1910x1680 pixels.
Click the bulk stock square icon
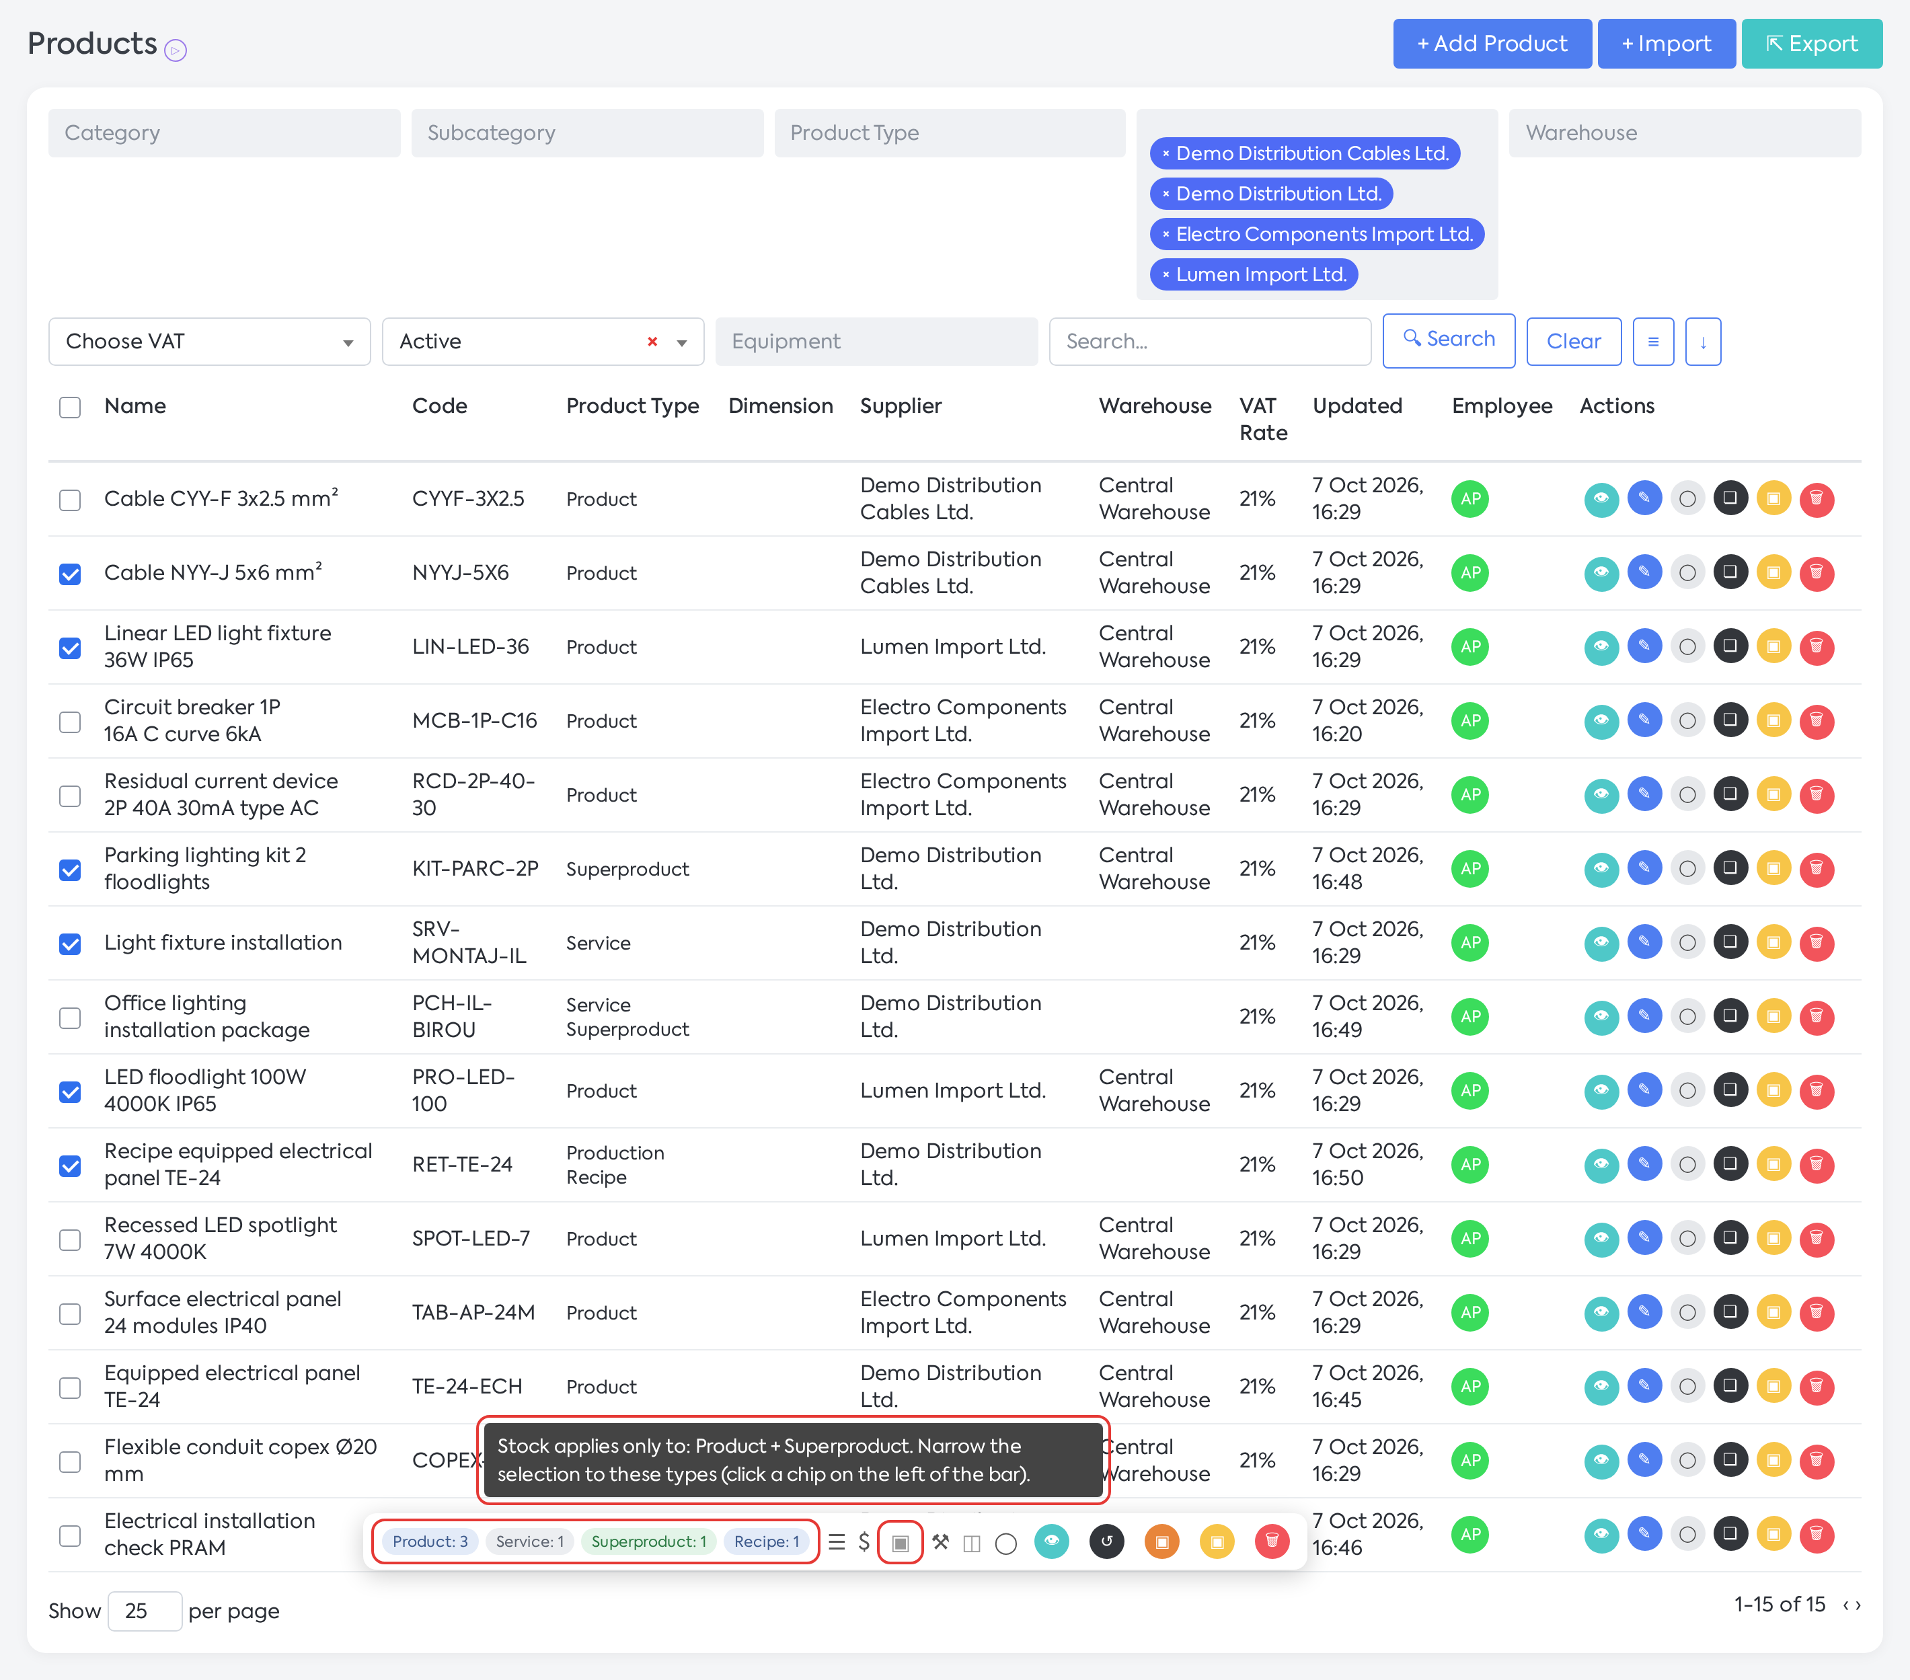(x=901, y=1541)
